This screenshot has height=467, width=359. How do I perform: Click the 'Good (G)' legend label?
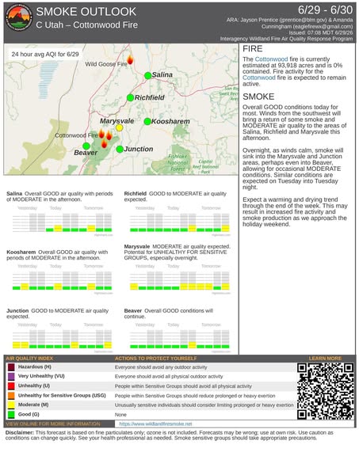(x=29, y=414)
